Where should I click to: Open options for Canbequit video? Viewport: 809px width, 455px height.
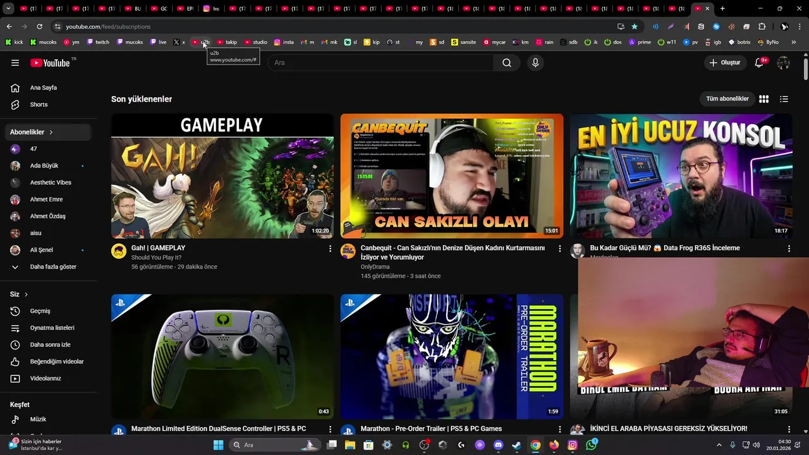(559, 249)
